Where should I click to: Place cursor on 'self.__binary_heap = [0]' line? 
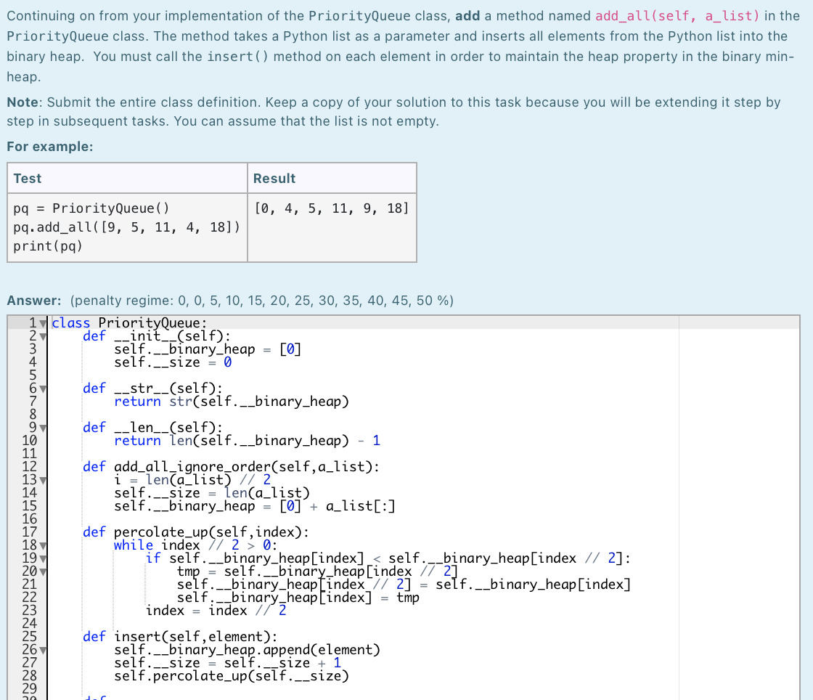coord(208,349)
